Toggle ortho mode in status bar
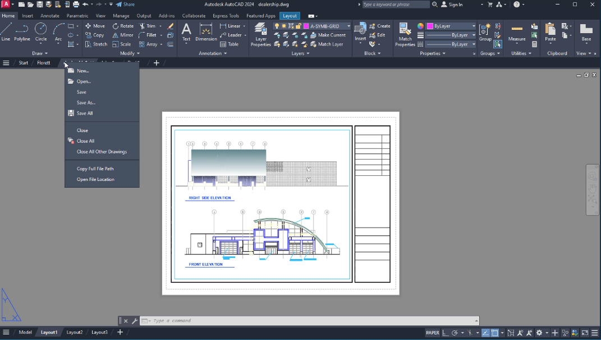The width and height of the screenshot is (601, 340). point(446,333)
